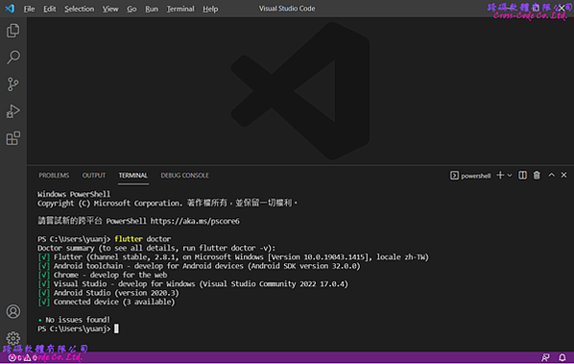This screenshot has height=364, width=574.
Task: Click the 'Android toolchain' line in terminal
Action: pos(199,266)
